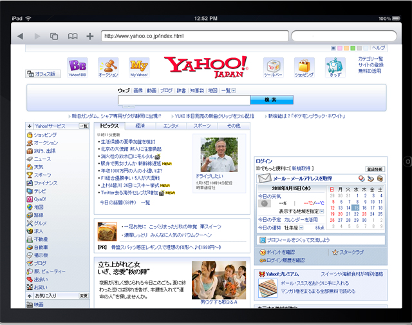Click the Yahoo! JAPAN logo
This screenshot has width=412, height=325.
click(x=206, y=67)
